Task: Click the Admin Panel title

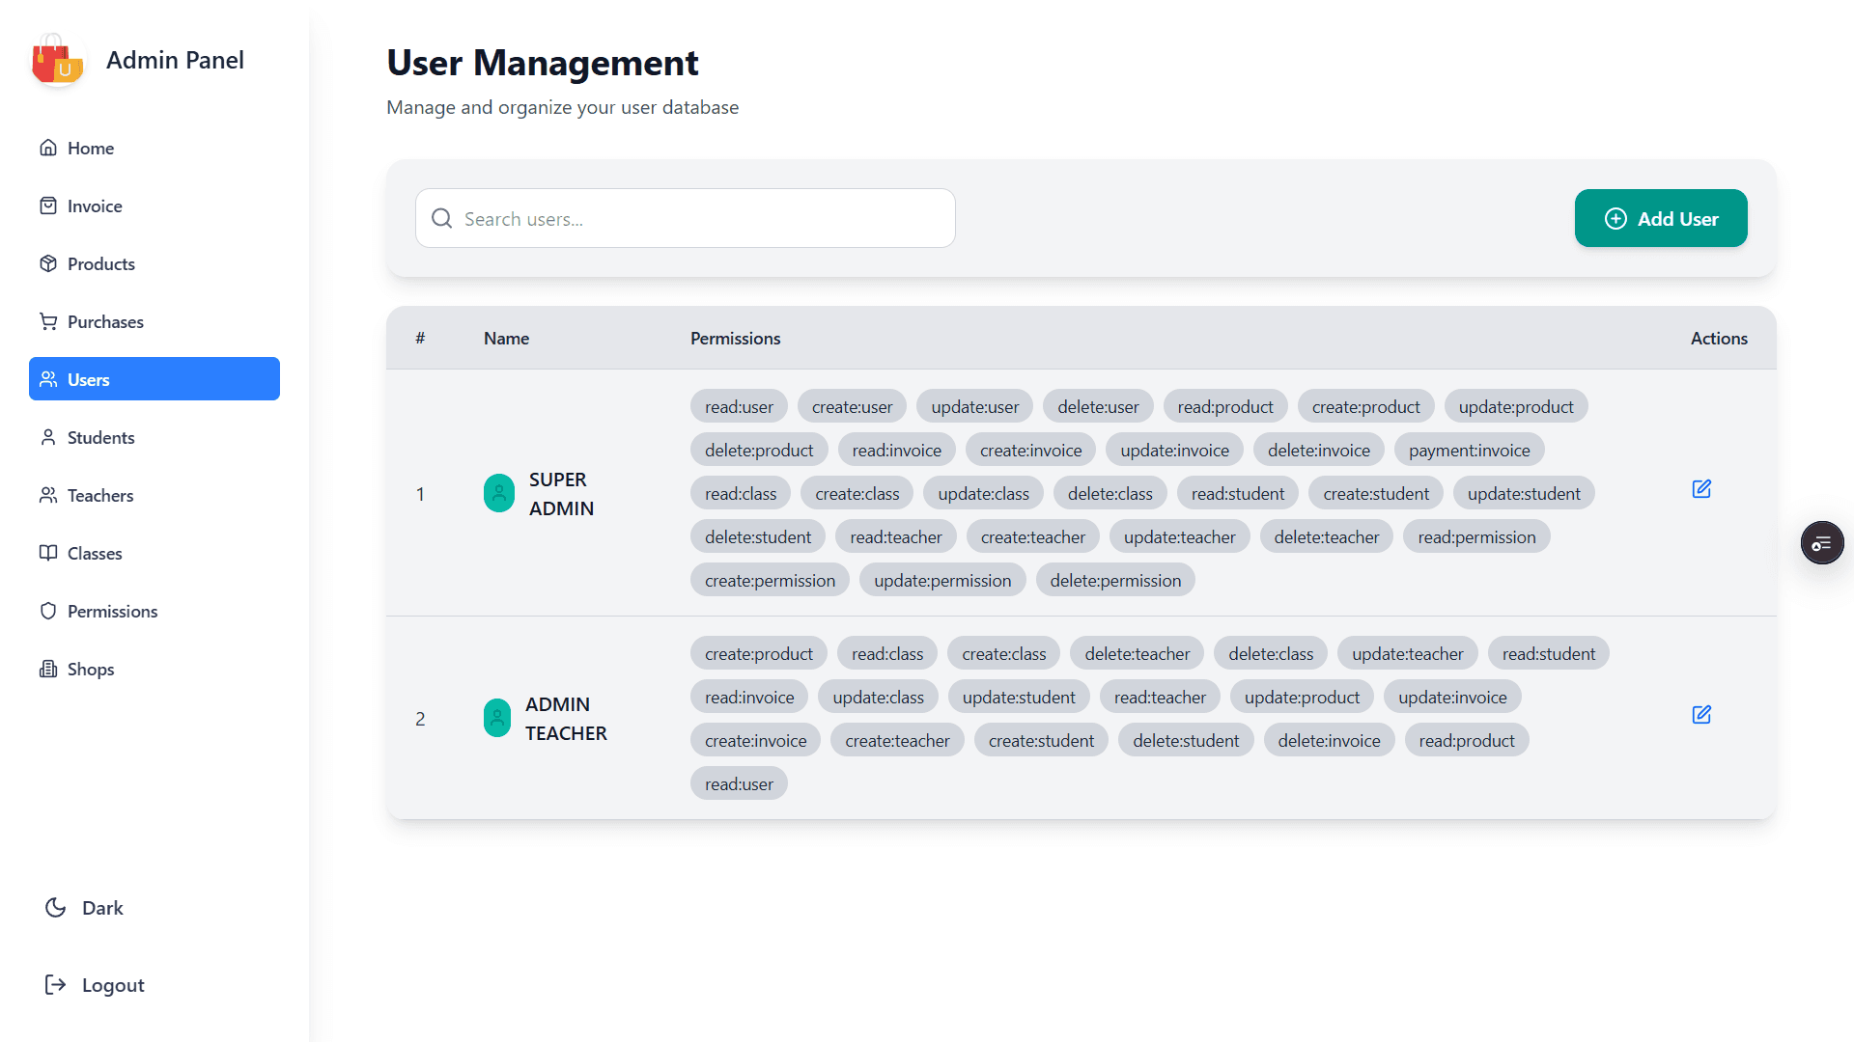Action: pos(175,60)
